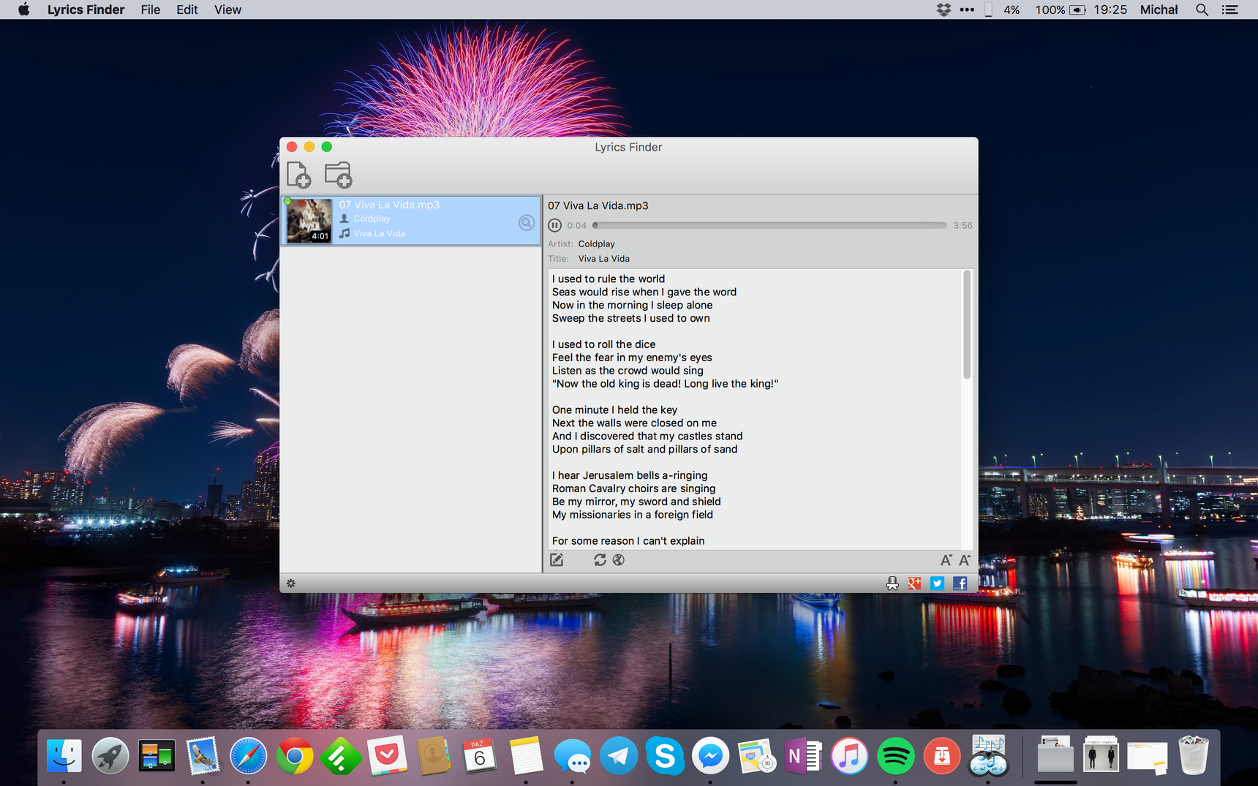Open Feedly from the Dock
1258x786 pixels.
tap(341, 756)
